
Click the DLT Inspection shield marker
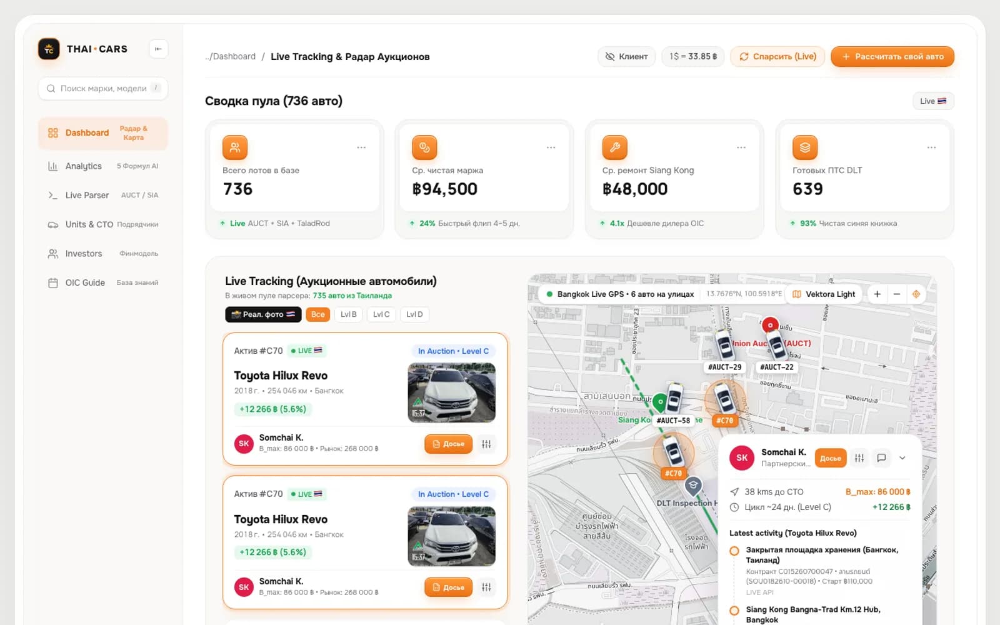(693, 486)
